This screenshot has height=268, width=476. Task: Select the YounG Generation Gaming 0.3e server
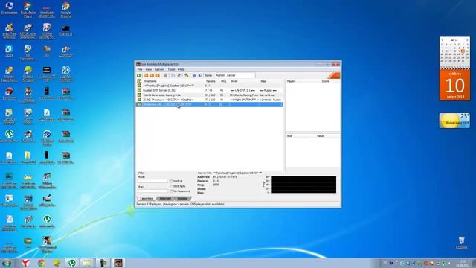point(209,95)
